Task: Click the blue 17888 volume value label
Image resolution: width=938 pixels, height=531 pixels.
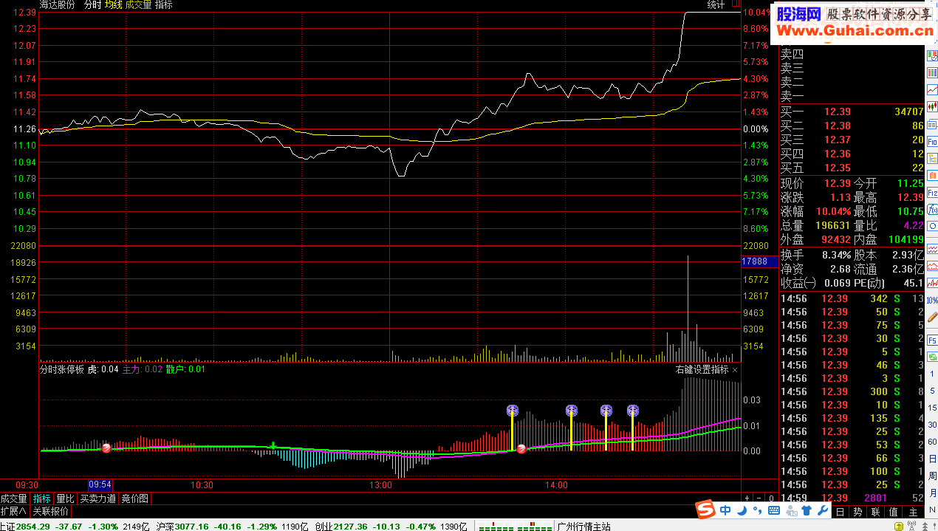Action: coord(759,261)
